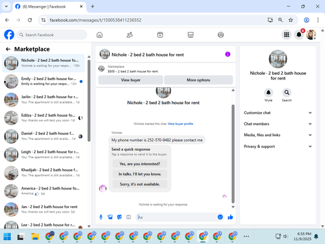Open File Explorer from taskbar
Image resolution: width=325 pixels, height=244 pixels.
click(x=35, y=236)
